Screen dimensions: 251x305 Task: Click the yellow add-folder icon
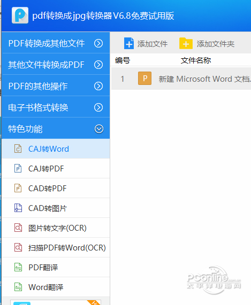click(186, 43)
